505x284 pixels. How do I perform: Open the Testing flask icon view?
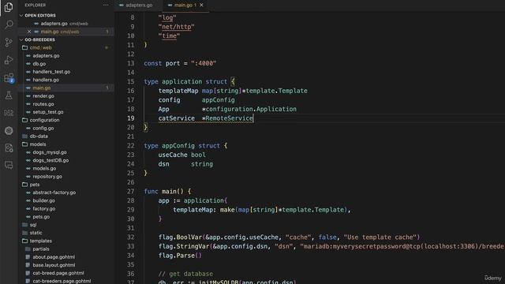click(x=9, y=95)
